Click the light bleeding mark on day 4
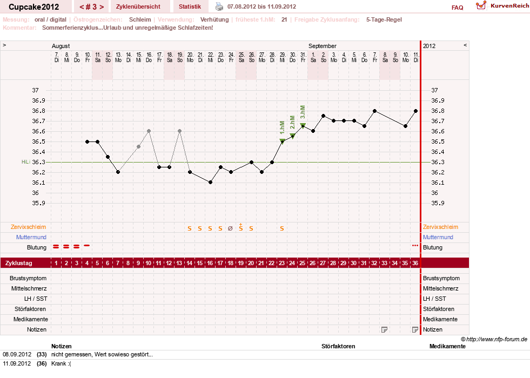Viewport: 530px width, 378px height. (x=87, y=246)
